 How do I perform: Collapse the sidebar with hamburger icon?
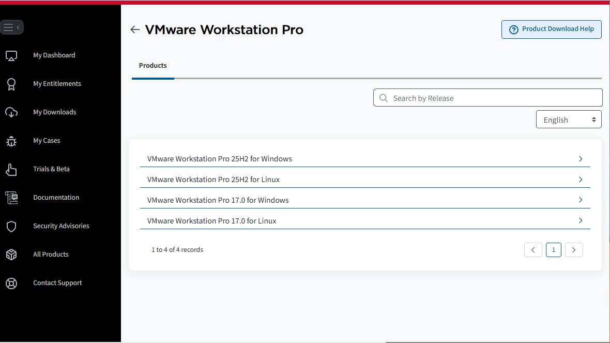[x=11, y=27]
